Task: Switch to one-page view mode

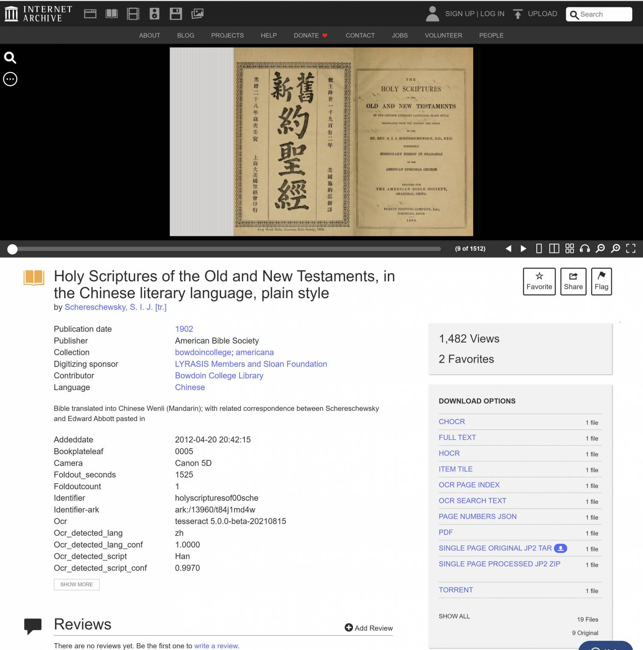Action: [x=539, y=249]
